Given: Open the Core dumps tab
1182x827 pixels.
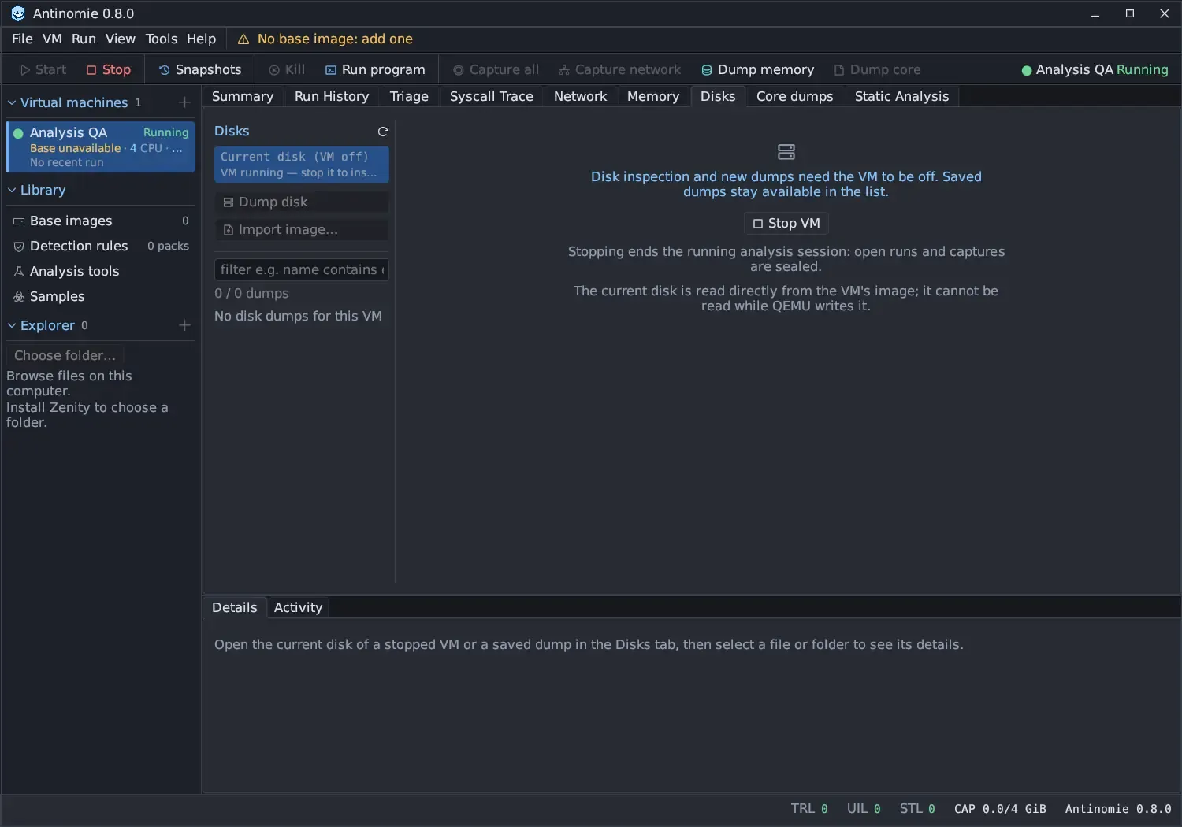Looking at the screenshot, I should tap(795, 96).
